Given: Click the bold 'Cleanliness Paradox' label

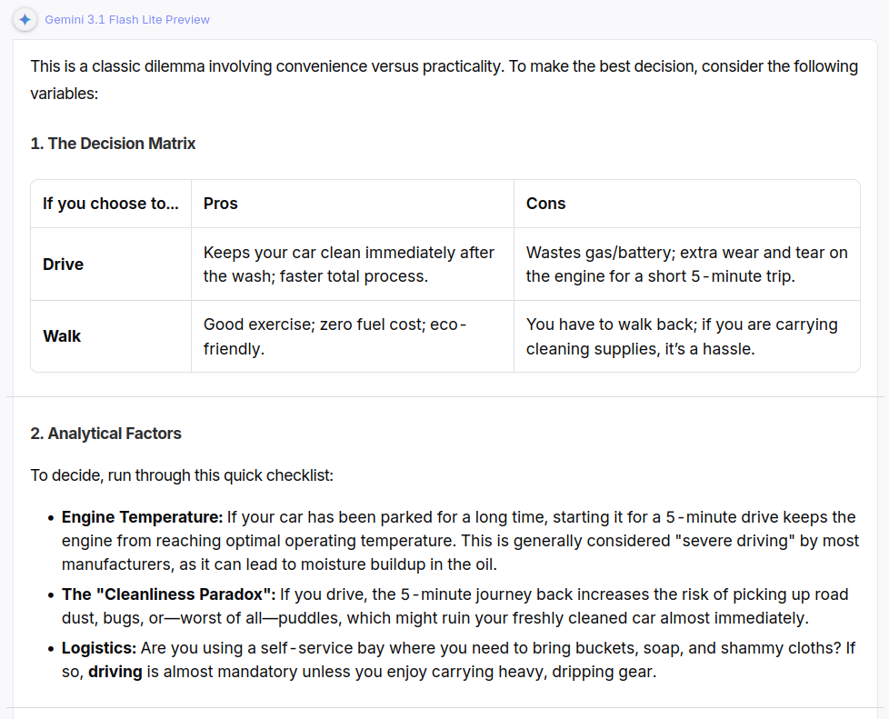Looking at the screenshot, I should 168,594.
